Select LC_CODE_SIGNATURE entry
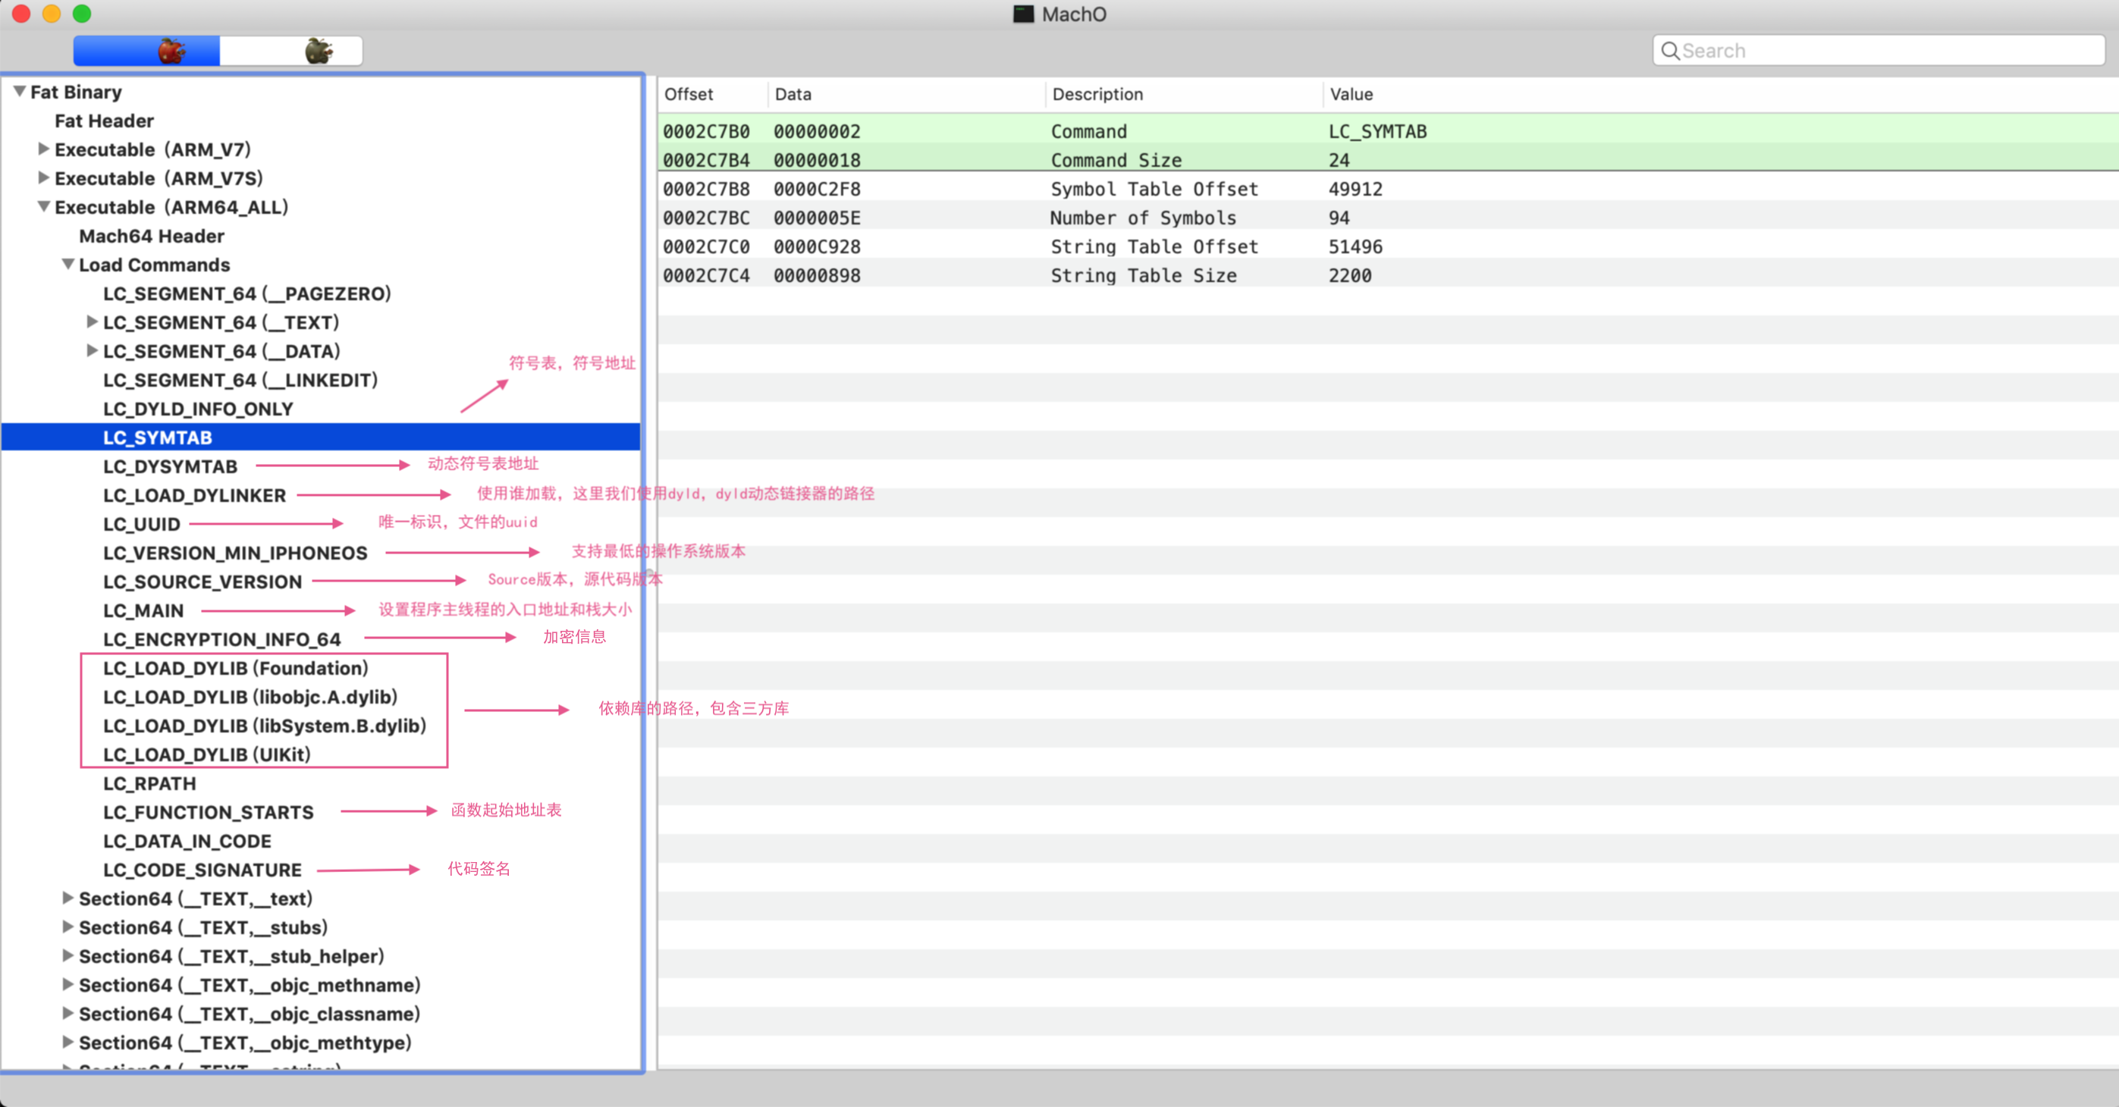Image resolution: width=2119 pixels, height=1107 pixels. point(202,870)
